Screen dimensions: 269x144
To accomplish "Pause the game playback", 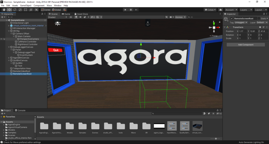I will pyautogui.click(x=131, y=10).
